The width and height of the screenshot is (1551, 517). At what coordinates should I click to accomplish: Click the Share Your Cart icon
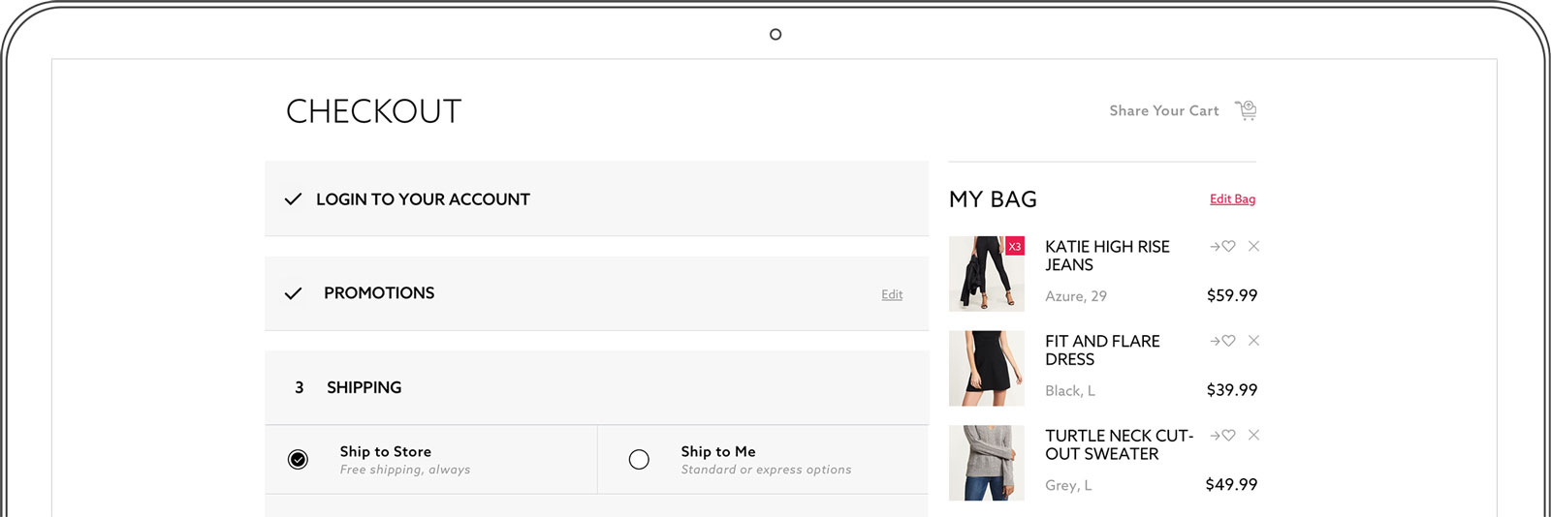tap(1246, 110)
